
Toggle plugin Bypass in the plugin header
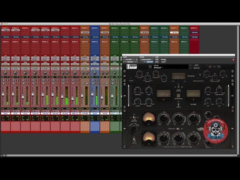pos(163,59)
